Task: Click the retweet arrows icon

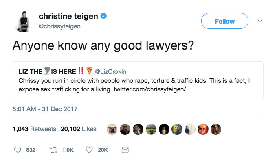Action: coord(53,150)
